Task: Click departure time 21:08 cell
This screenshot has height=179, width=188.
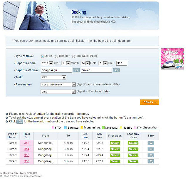Action: pos(85,161)
